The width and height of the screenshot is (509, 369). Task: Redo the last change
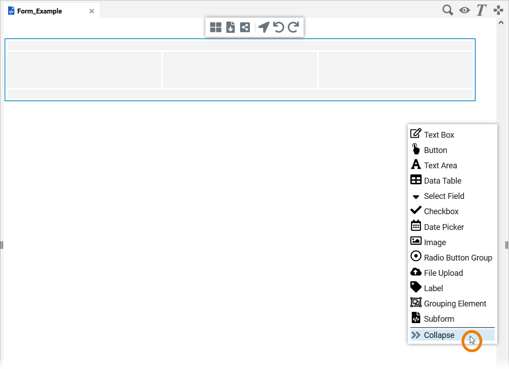(293, 27)
